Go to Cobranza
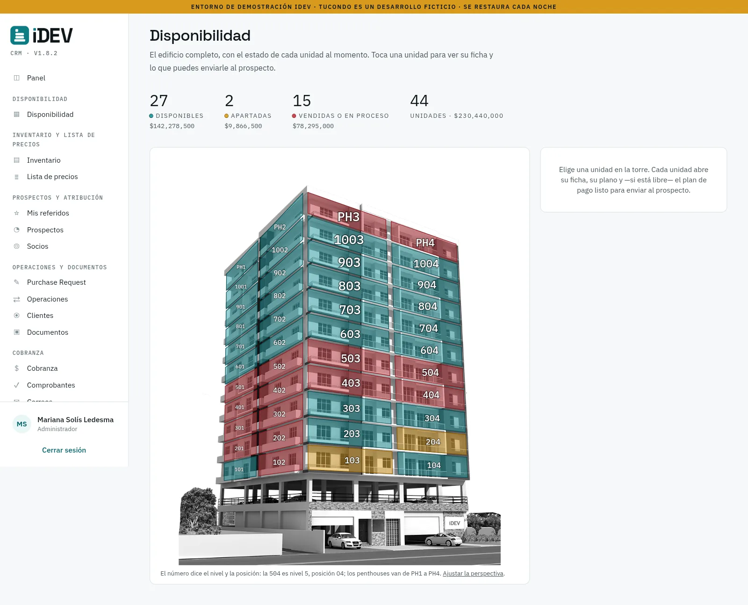This screenshot has width=748, height=605. tap(64, 368)
